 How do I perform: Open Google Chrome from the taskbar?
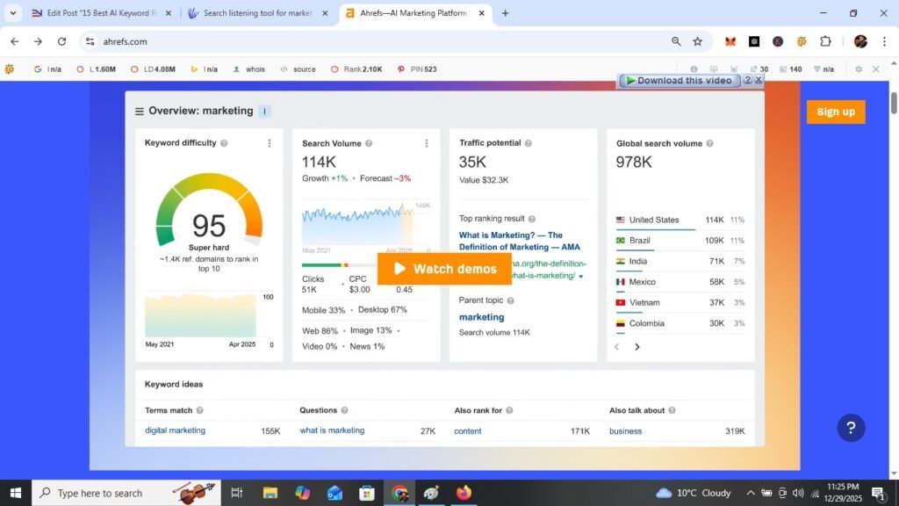pyautogui.click(x=399, y=493)
